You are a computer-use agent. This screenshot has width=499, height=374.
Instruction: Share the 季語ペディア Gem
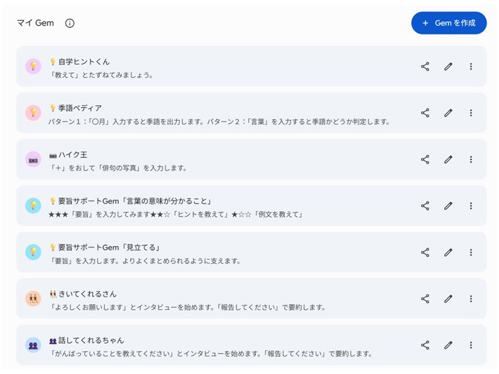pos(425,113)
